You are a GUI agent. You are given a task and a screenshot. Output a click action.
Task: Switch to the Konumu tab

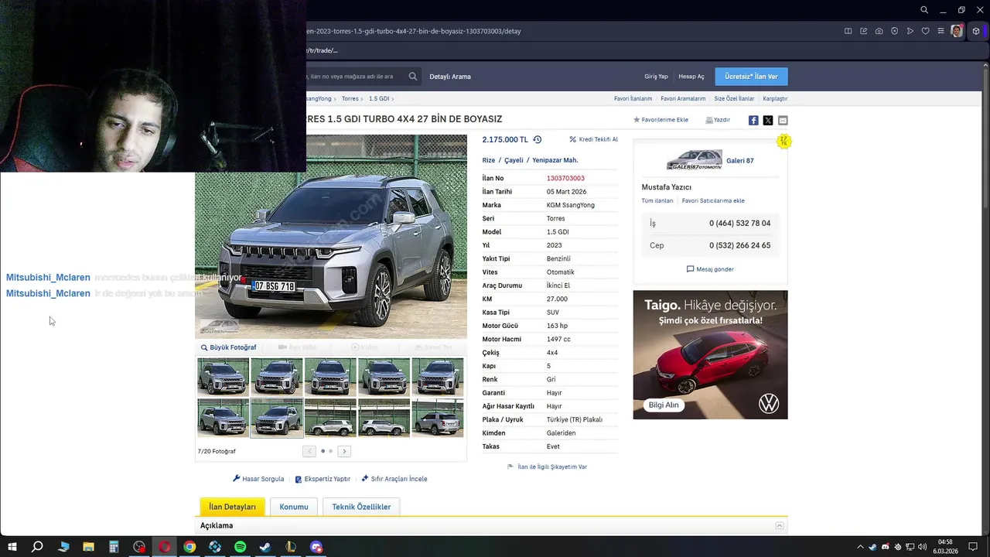point(294,507)
